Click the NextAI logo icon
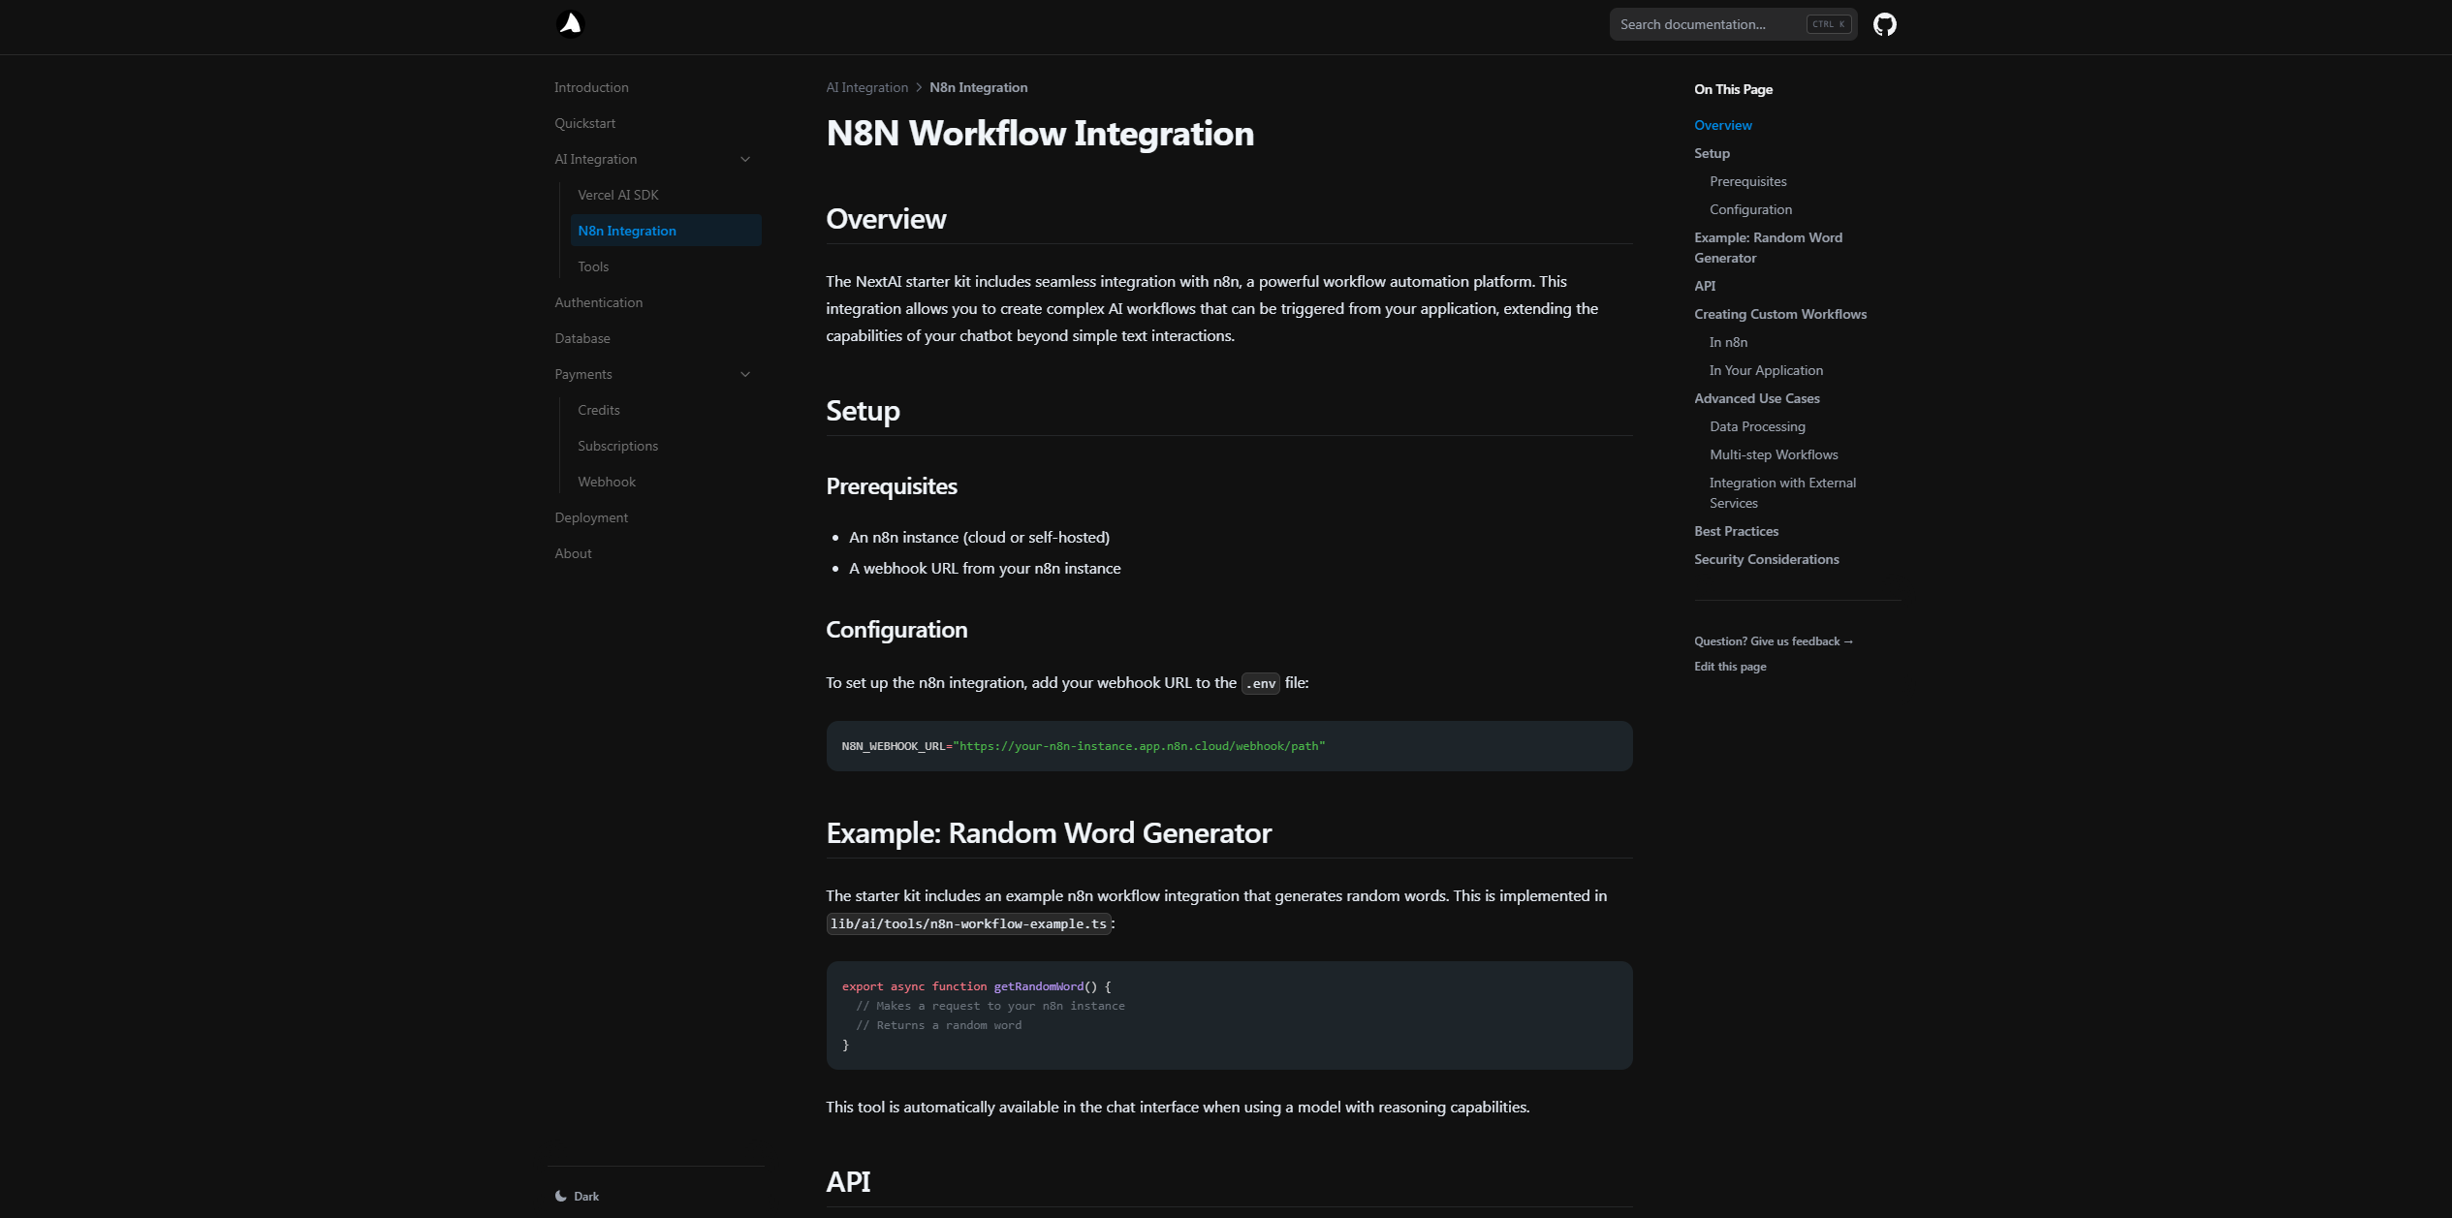The width and height of the screenshot is (2452, 1218). [571, 24]
